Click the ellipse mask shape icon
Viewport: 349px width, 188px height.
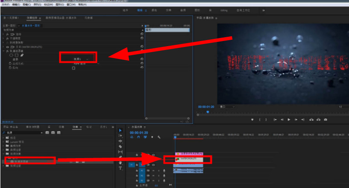(x=11, y=55)
